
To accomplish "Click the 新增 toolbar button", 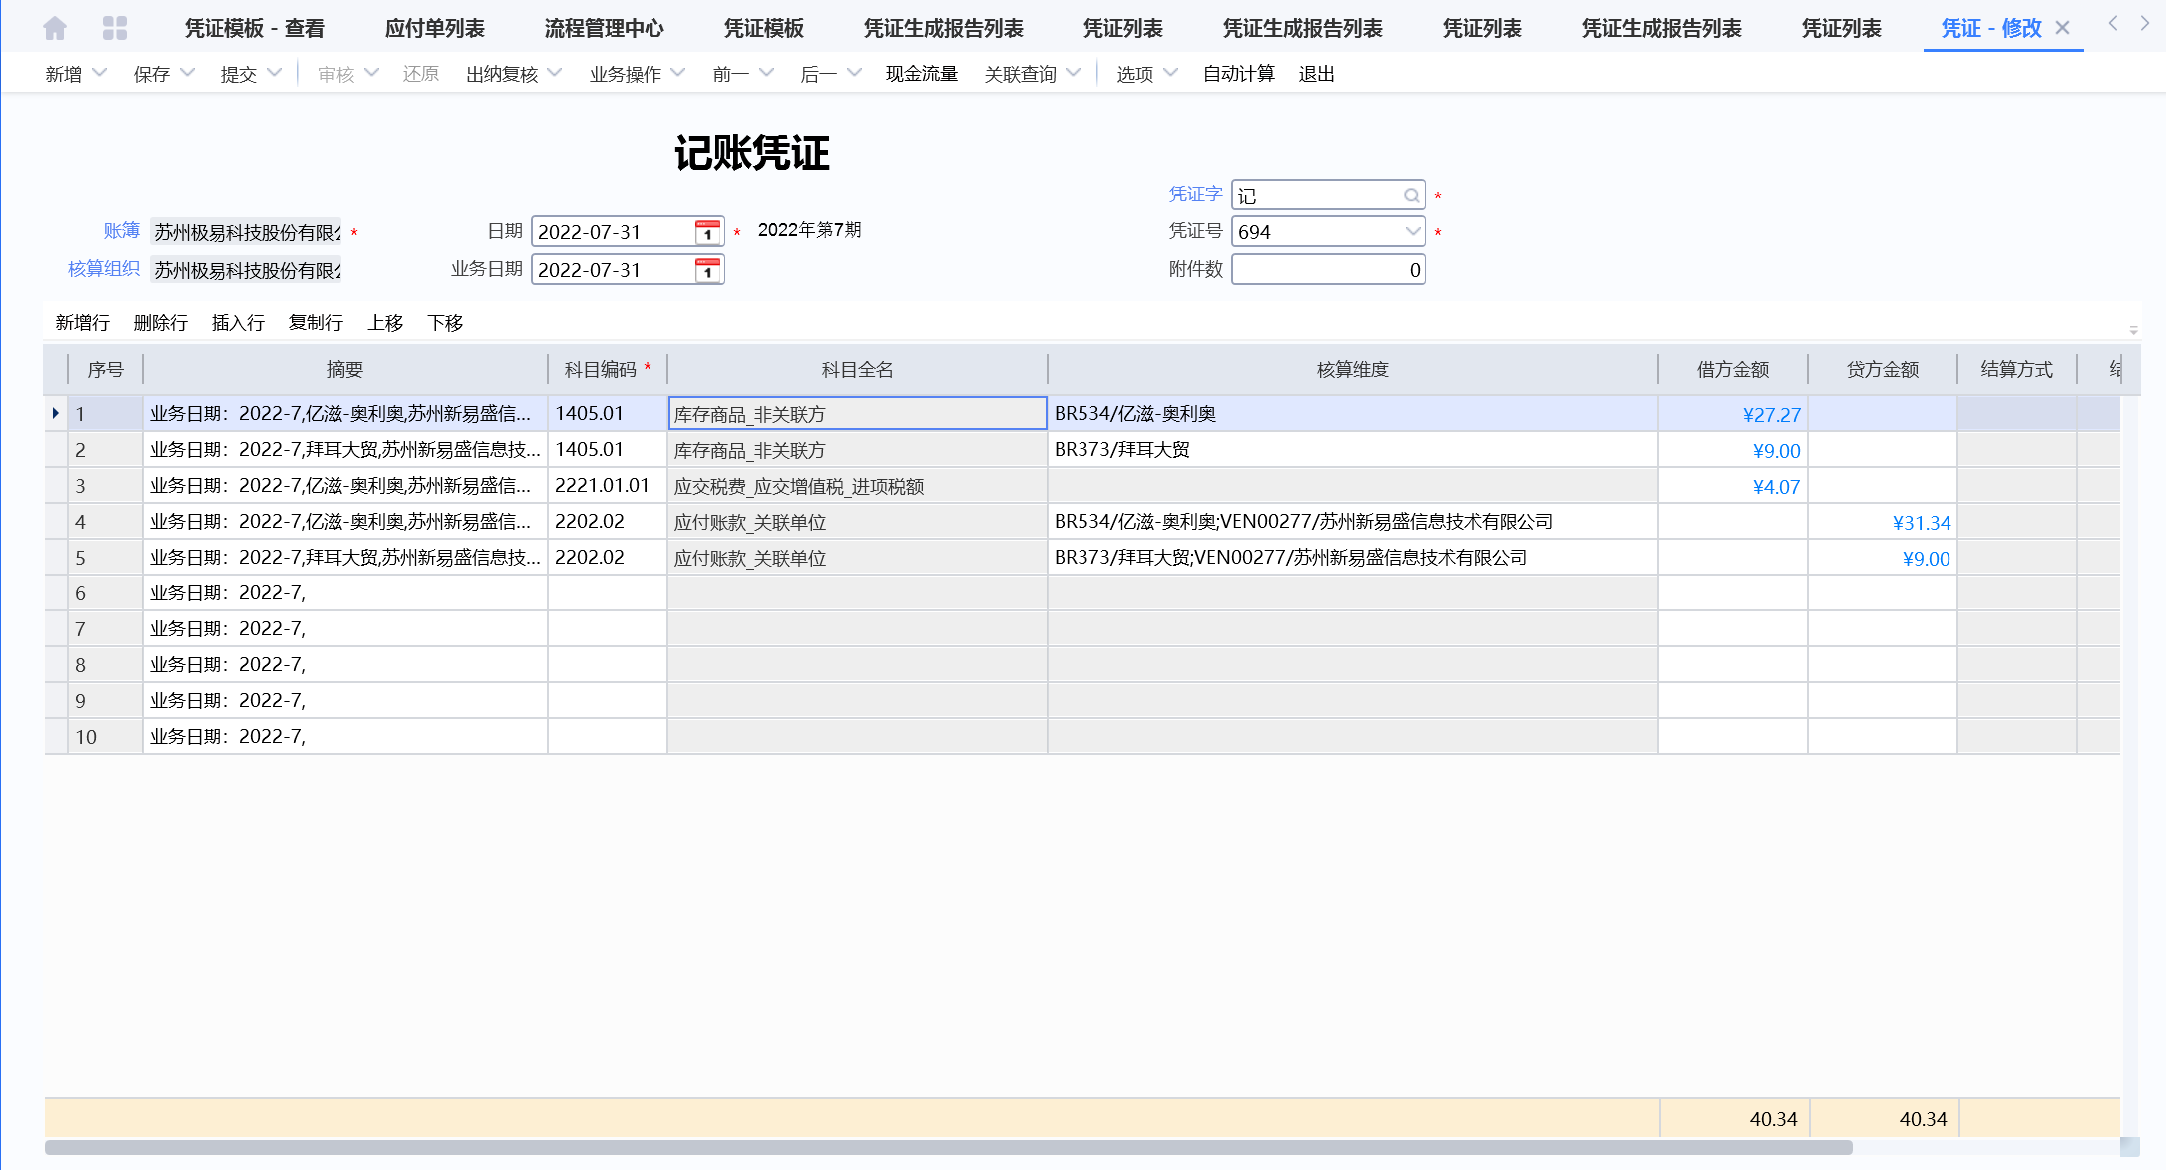I will coord(64,74).
